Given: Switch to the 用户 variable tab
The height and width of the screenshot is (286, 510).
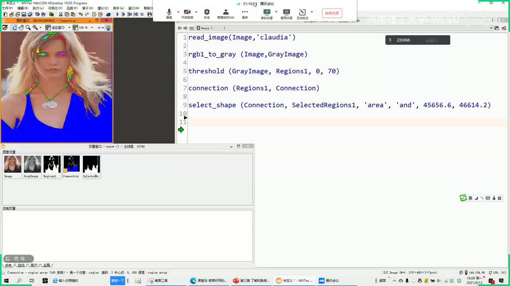Looking at the screenshot, I should pos(34,265).
